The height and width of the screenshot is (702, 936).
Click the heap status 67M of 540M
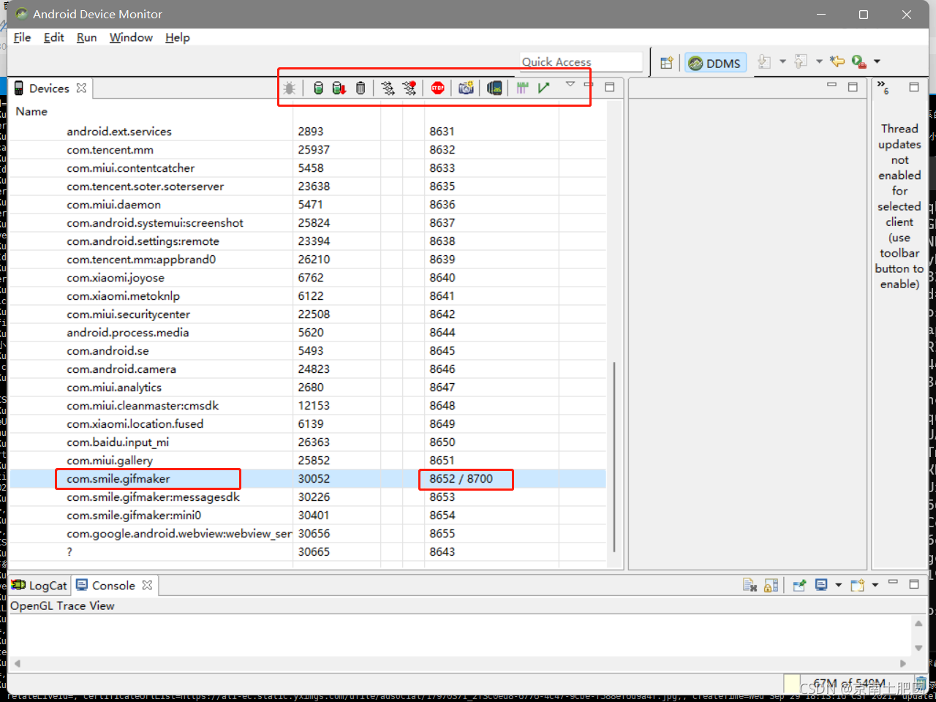coord(849,683)
